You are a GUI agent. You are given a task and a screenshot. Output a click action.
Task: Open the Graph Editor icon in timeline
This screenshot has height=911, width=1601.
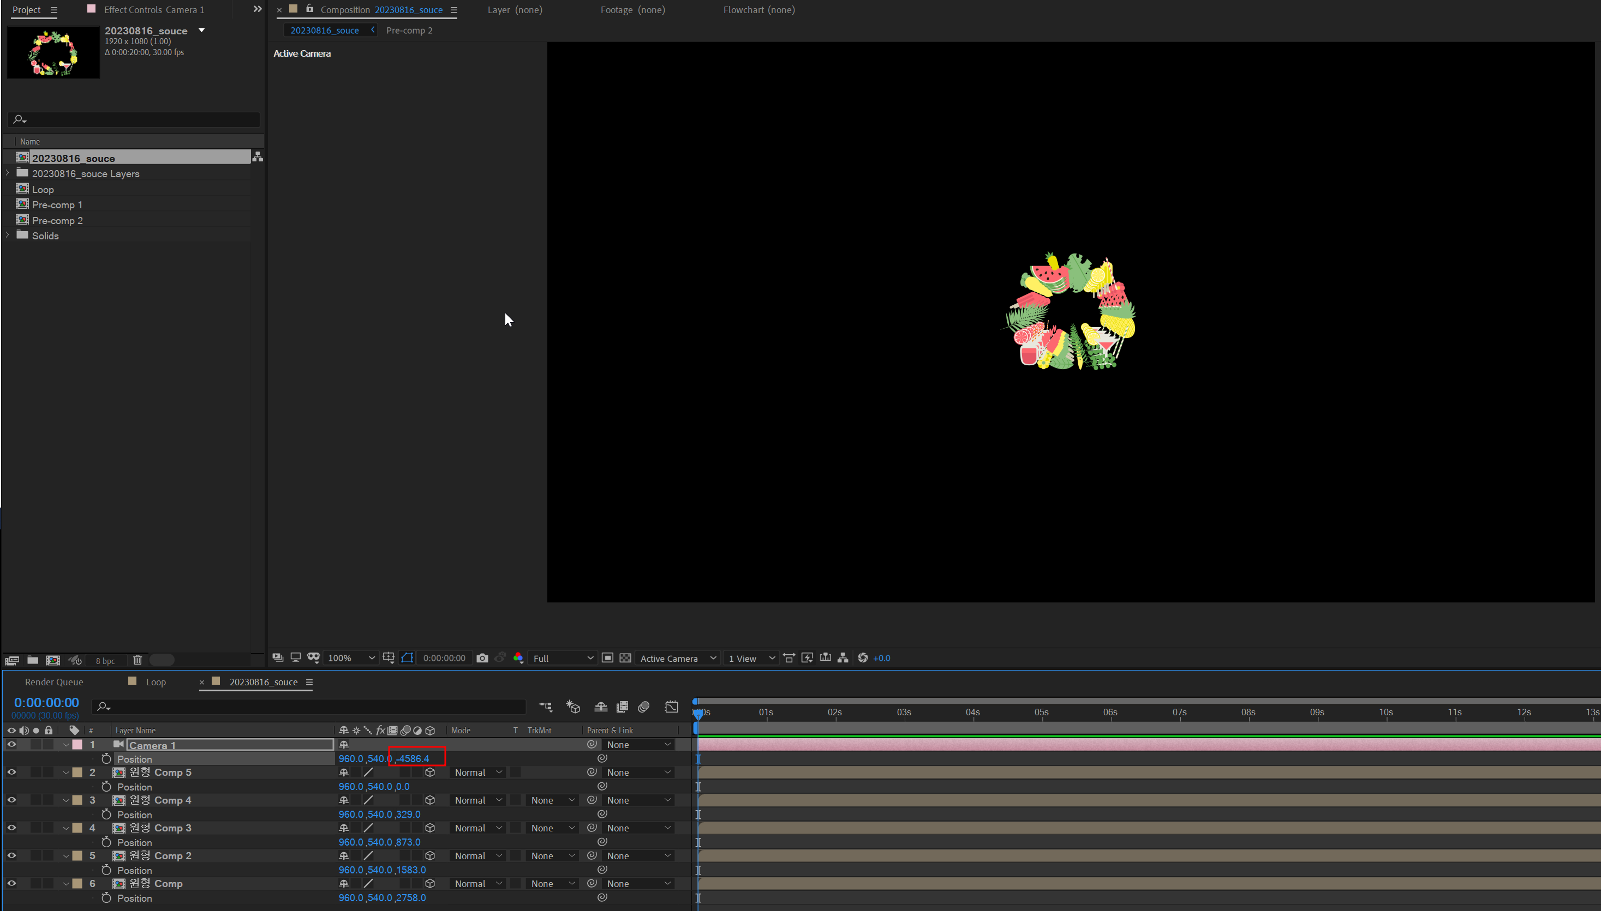pos(671,707)
